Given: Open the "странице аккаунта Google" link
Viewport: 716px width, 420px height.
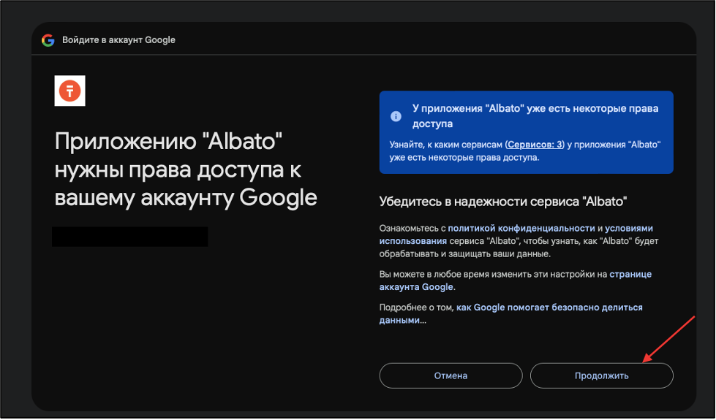Looking at the screenshot, I should pos(516,280).
